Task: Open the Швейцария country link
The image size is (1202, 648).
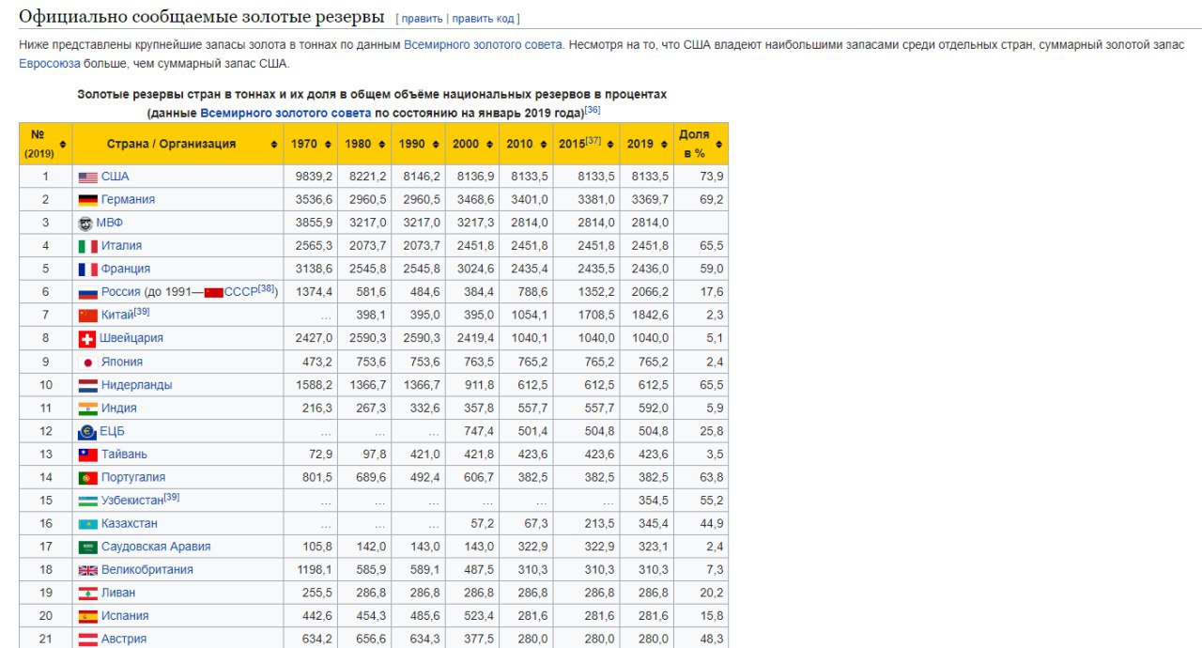Action: pyautogui.click(x=131, y=339)
